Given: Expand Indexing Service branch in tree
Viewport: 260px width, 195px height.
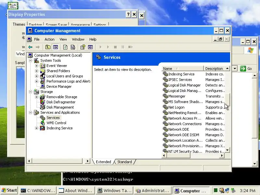Looking at the screenshot, I should click(36, 128).
